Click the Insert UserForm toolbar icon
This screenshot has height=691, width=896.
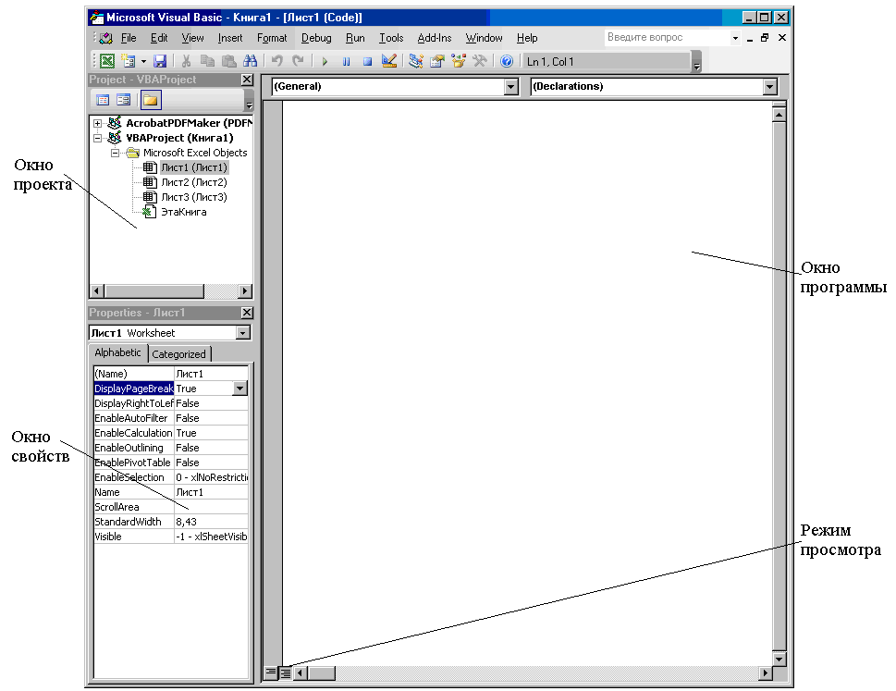click(x=128, y=61)
